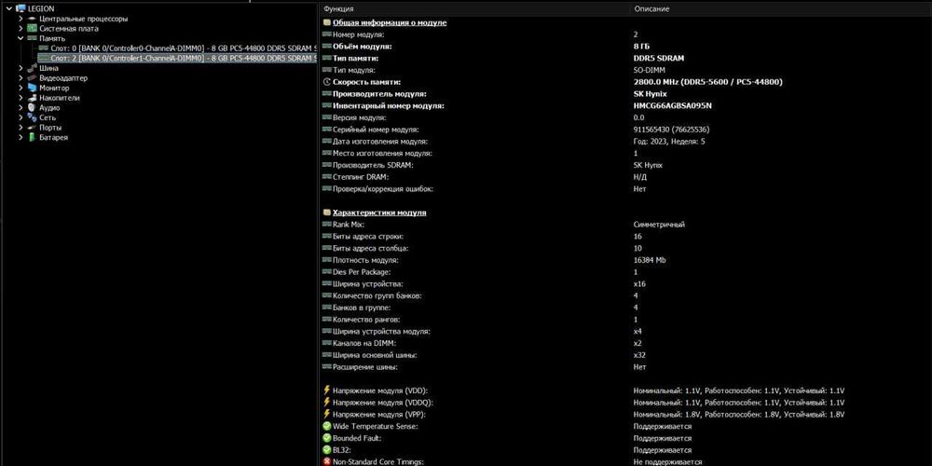Expand the Аудио node

point(21,107)
